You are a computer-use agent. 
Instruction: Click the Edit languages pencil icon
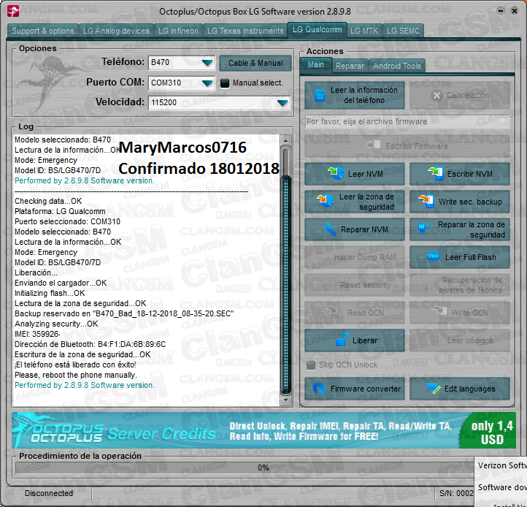click(434, 389)
